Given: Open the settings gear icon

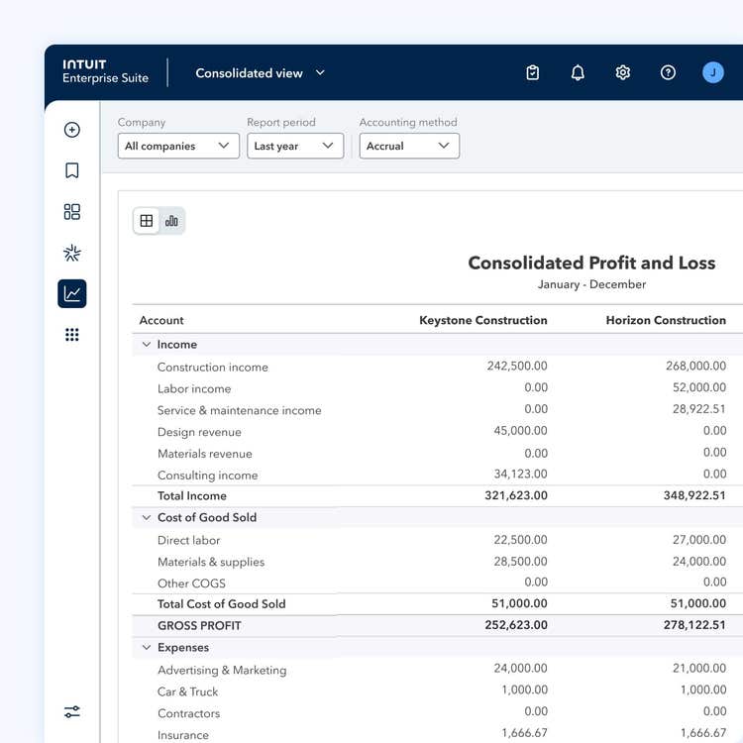Looking at the screenshot, I should pos(623,72).
